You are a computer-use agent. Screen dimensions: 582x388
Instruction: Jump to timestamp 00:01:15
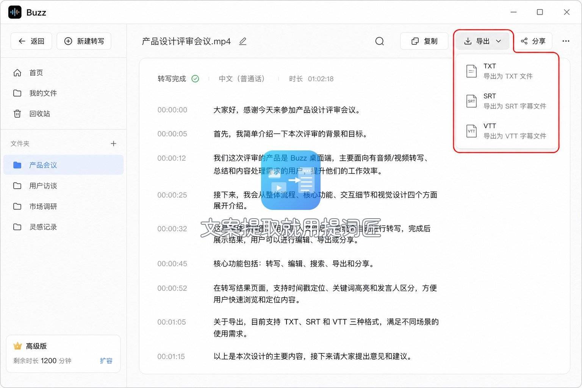point(171,357)
